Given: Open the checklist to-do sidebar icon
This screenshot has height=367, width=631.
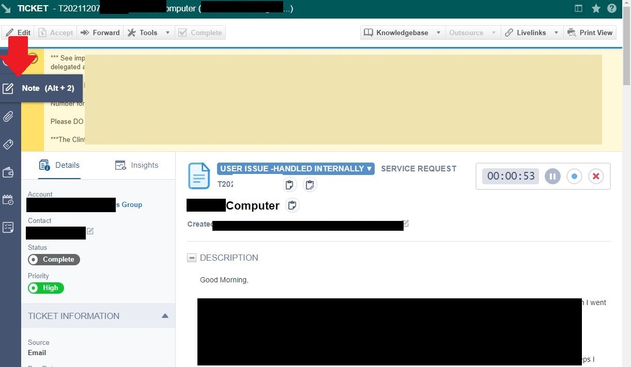Looking at the screenshot, I should [x=8, y=227].
